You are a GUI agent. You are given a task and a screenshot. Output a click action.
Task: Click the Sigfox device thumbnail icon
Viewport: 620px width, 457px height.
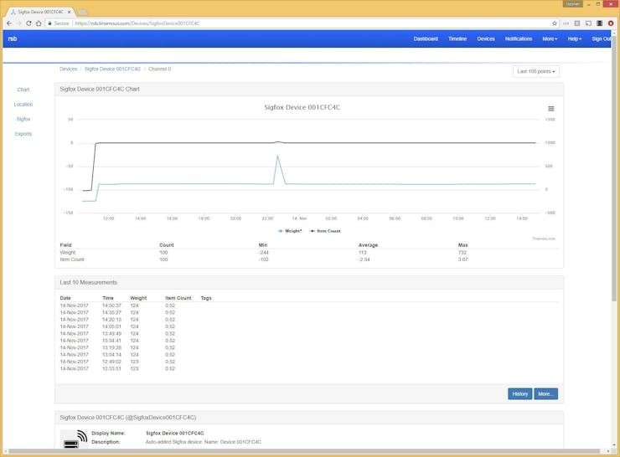(x=75, y=439)
